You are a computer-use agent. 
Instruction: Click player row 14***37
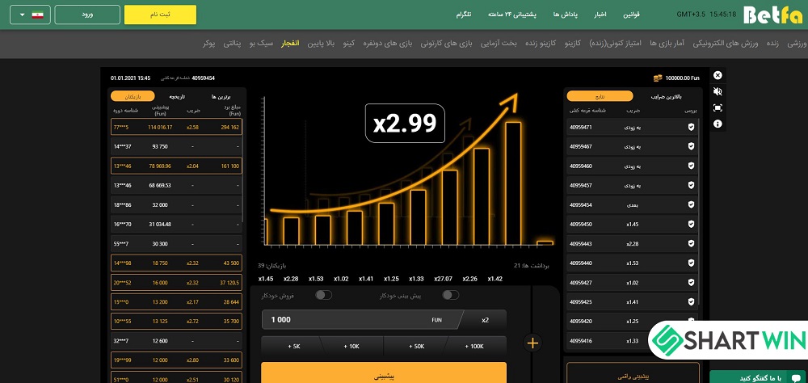point(176,146)
